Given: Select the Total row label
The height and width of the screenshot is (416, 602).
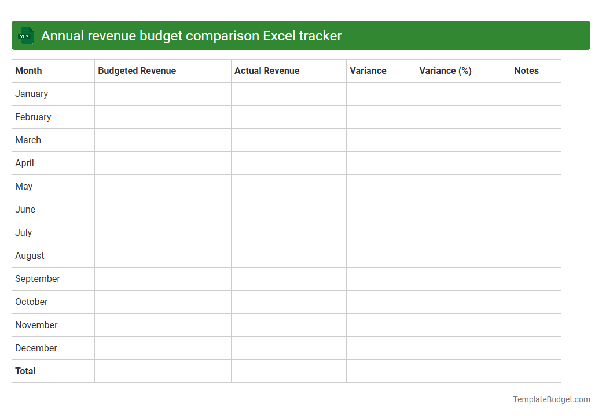Looking at the screenshot, I should click(x=25, y=371).
